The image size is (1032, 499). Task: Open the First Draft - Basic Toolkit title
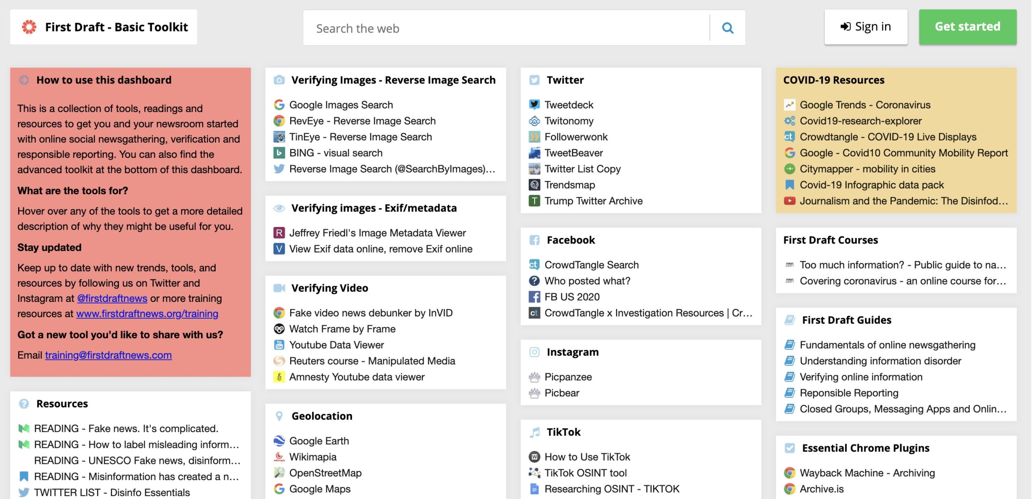pos(116,27)
